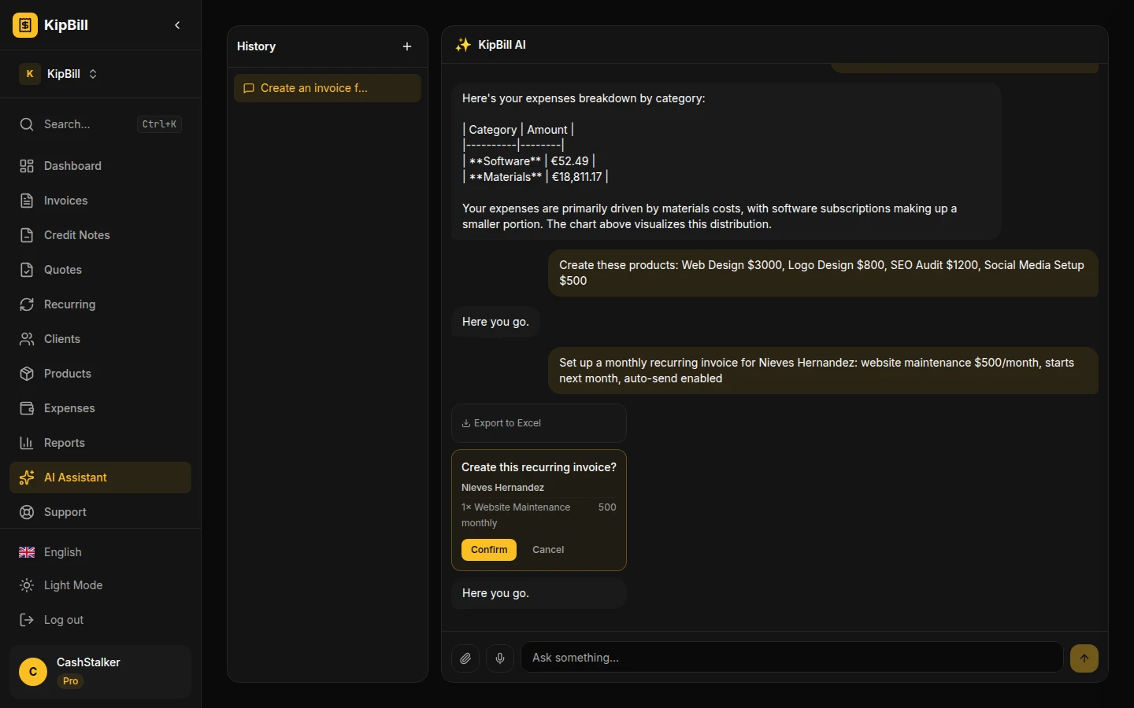The image size is (1134, 708).
Task: Click the paperclip attach file icon
Action: (x=465, y=658)
